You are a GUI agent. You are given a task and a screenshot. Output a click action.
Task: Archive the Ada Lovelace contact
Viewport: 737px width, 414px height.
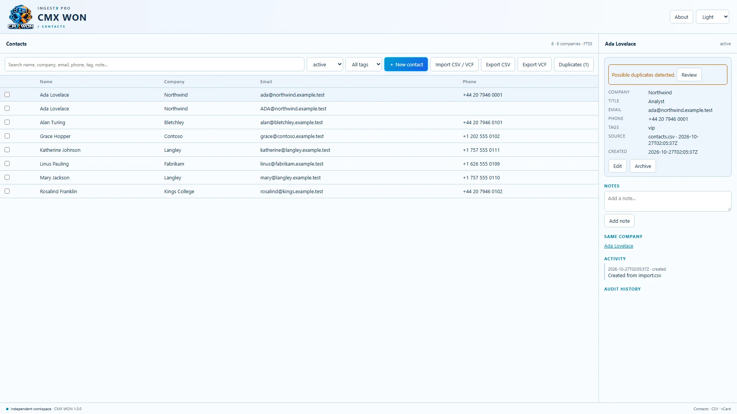[643, 166]
